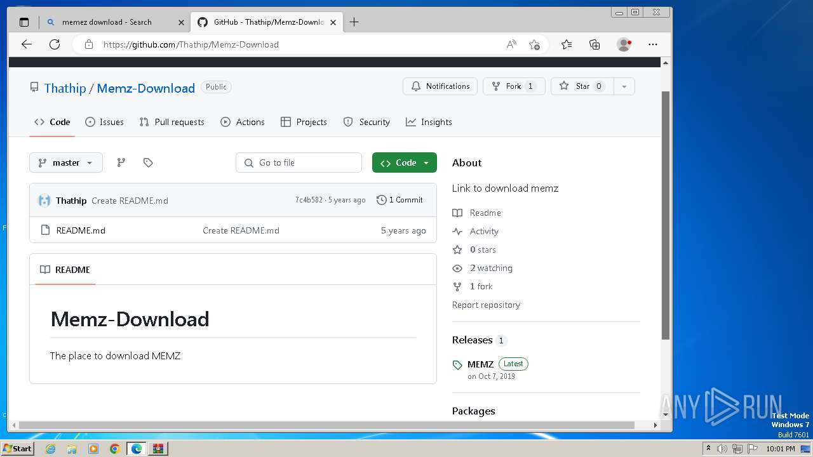Open Thathip user profile link
The width and height of the screenshot is (813, 457).
[x=65, y=88]
